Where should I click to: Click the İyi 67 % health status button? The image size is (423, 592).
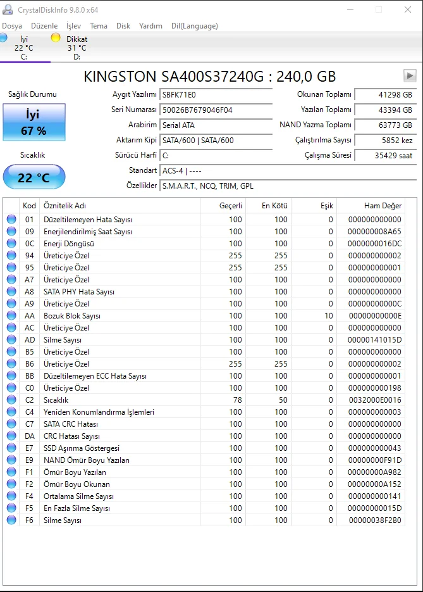click(34, 122)
